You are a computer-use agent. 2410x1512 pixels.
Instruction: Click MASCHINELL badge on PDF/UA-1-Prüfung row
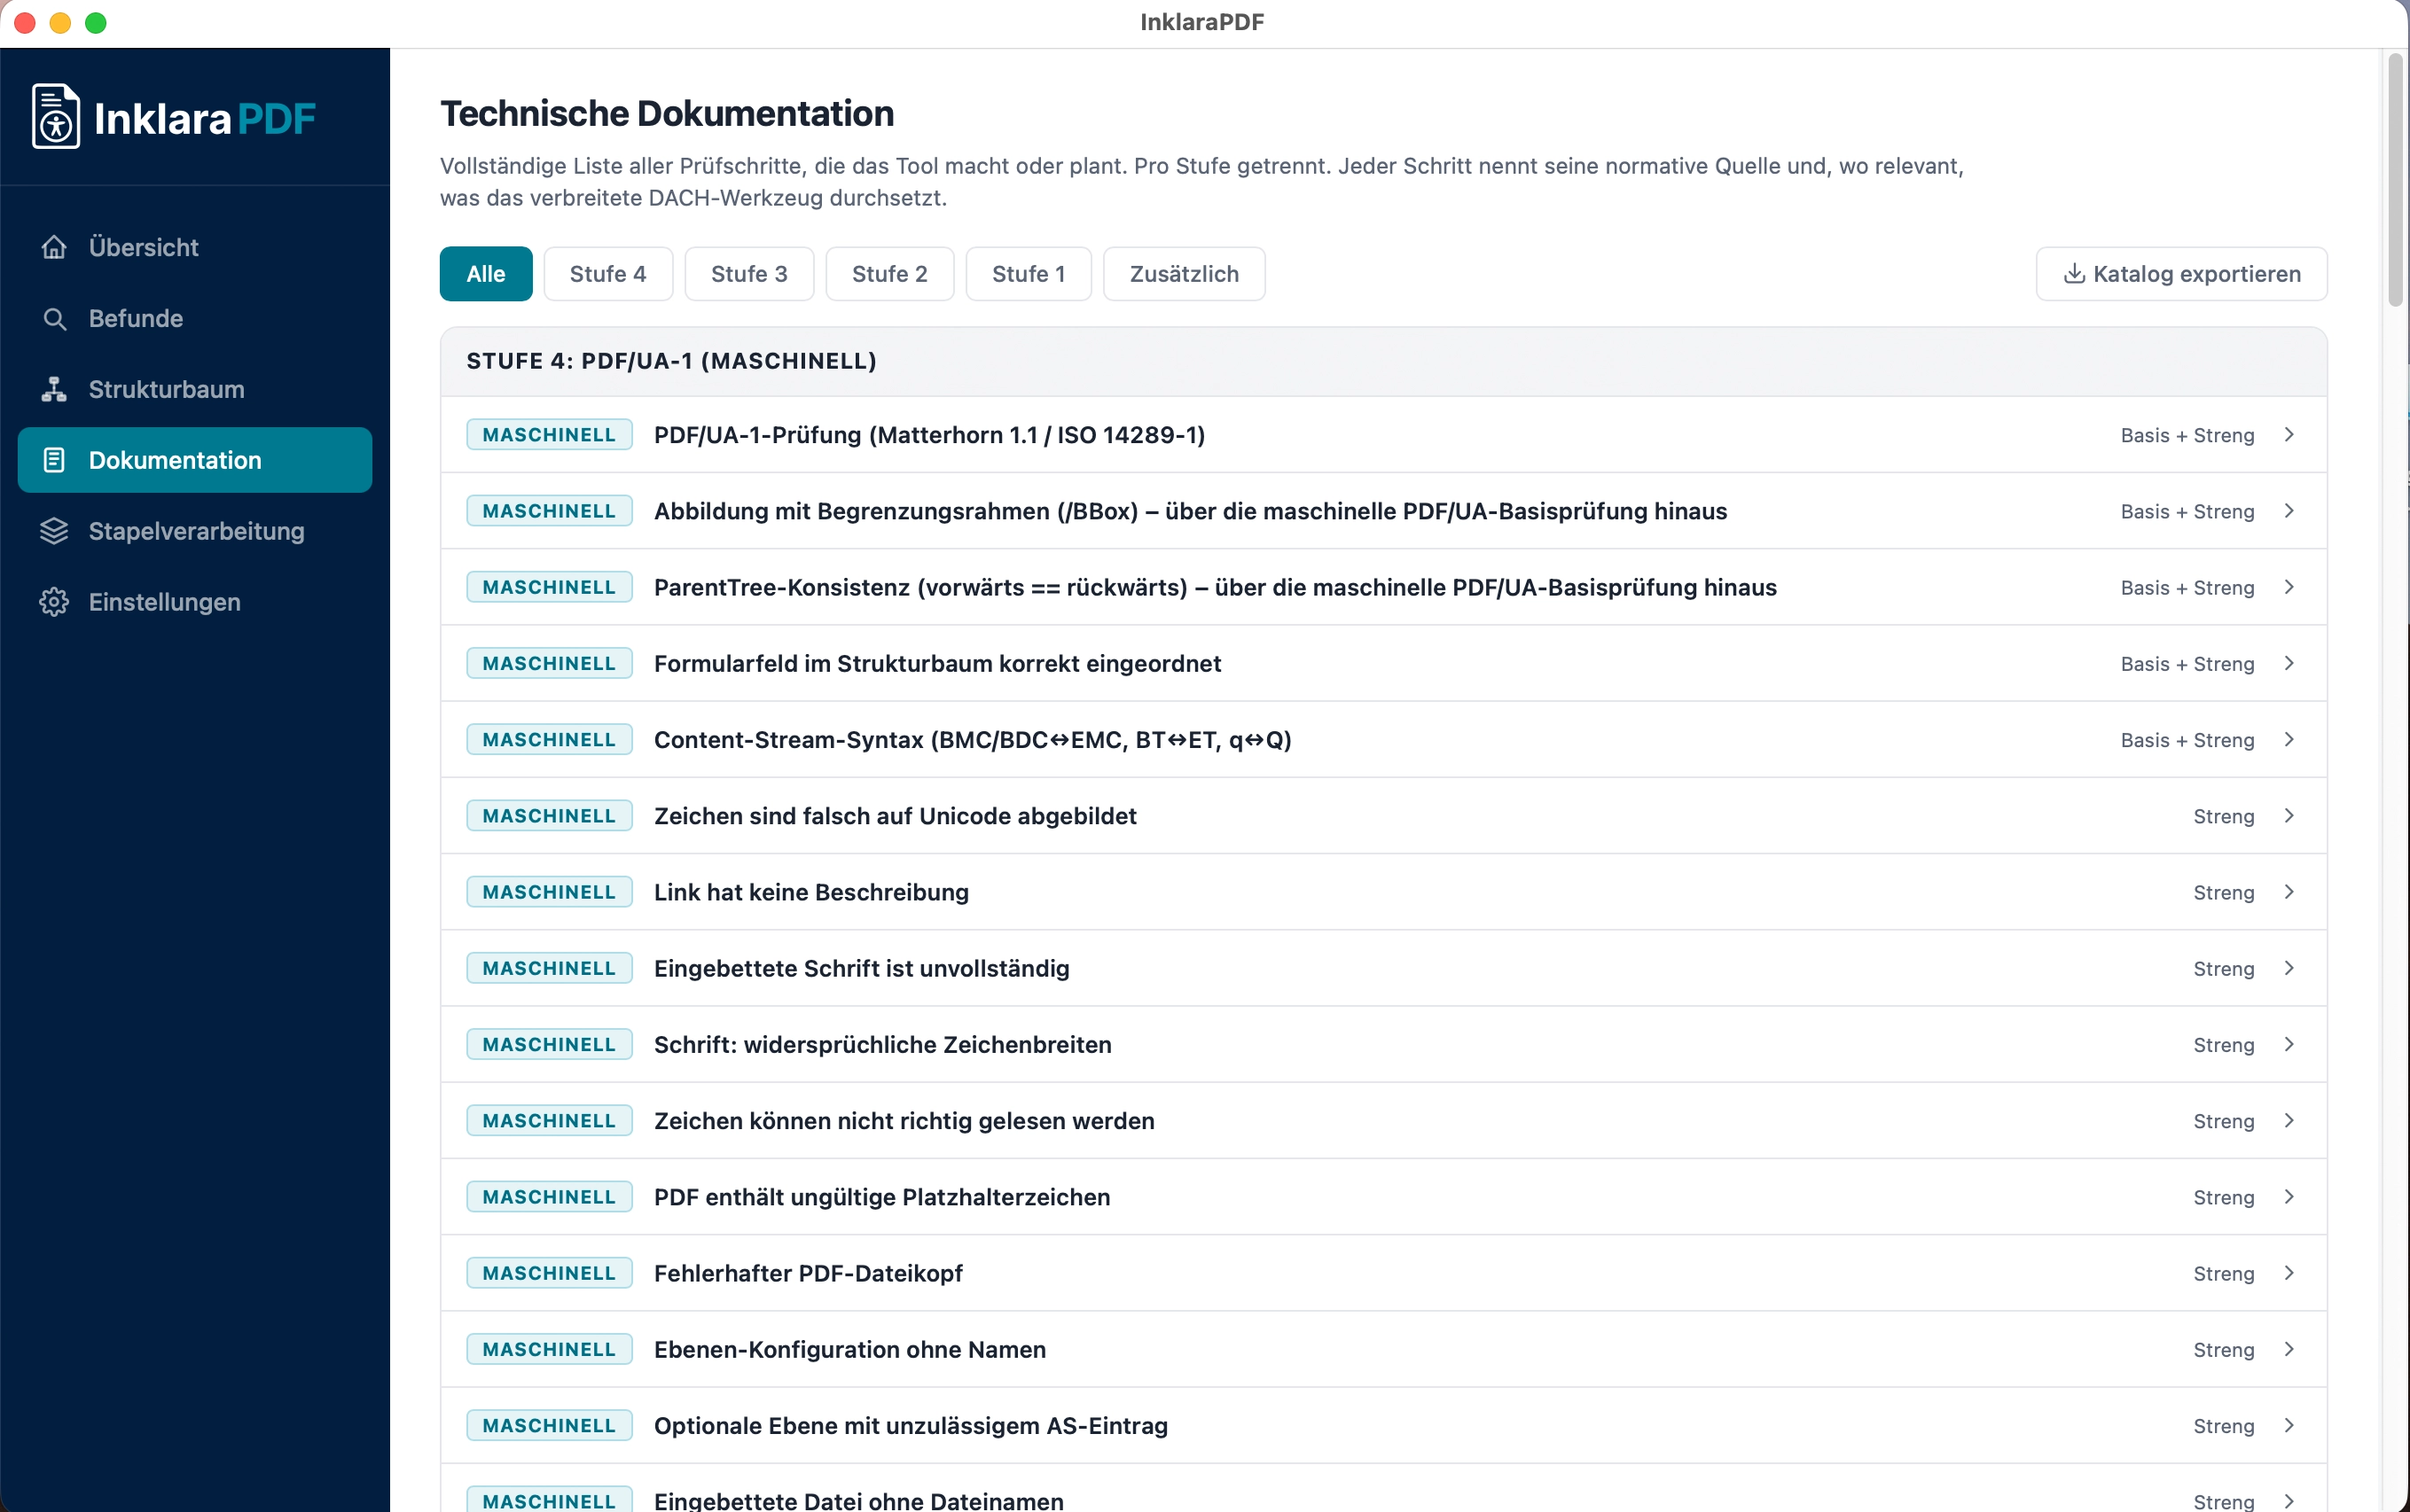(549, 435)
